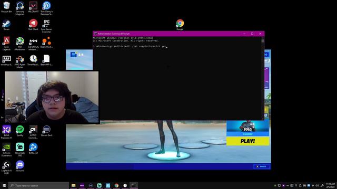This screenshot has height=189, width=337.
Task: Select the ASTRO Command Center shortcut
Action: (x=33, y=132)
